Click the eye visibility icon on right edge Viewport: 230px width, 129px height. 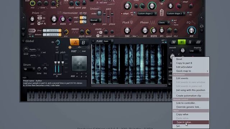202,26
